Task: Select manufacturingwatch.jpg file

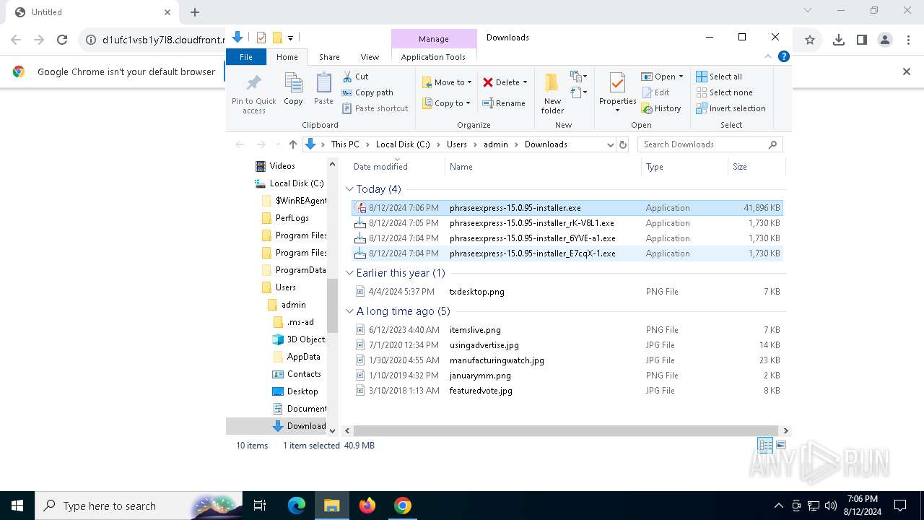Action: (567, 360)
